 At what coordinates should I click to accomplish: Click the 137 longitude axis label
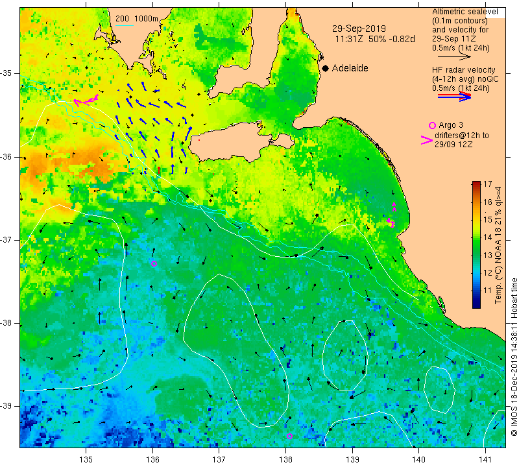coord(219,460)
